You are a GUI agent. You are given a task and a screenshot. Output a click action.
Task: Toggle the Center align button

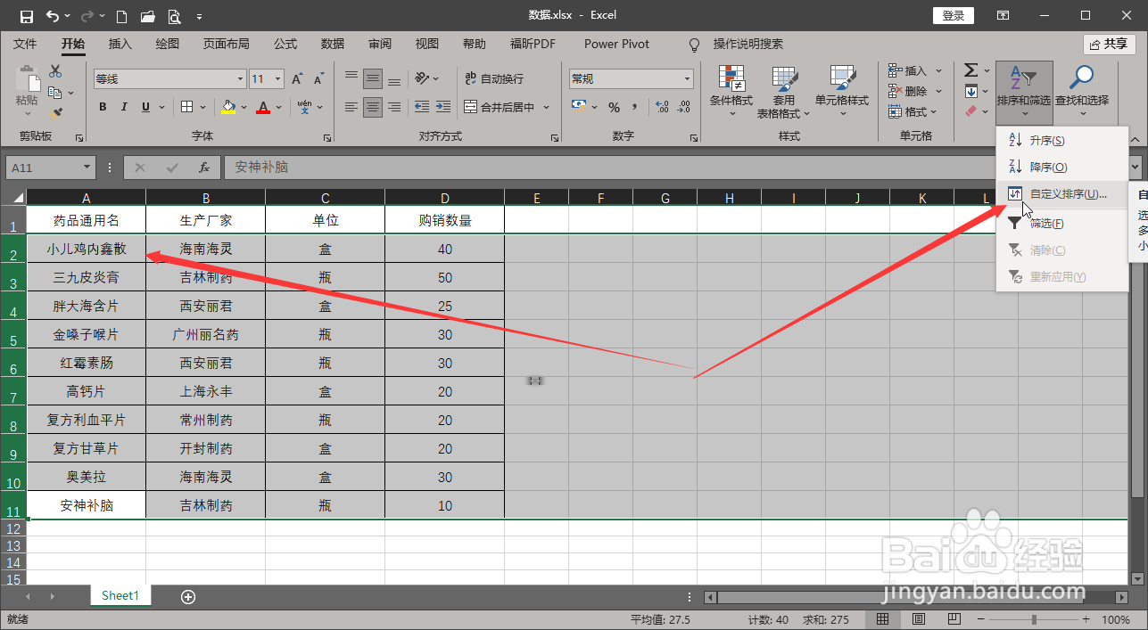pos(373,107)
